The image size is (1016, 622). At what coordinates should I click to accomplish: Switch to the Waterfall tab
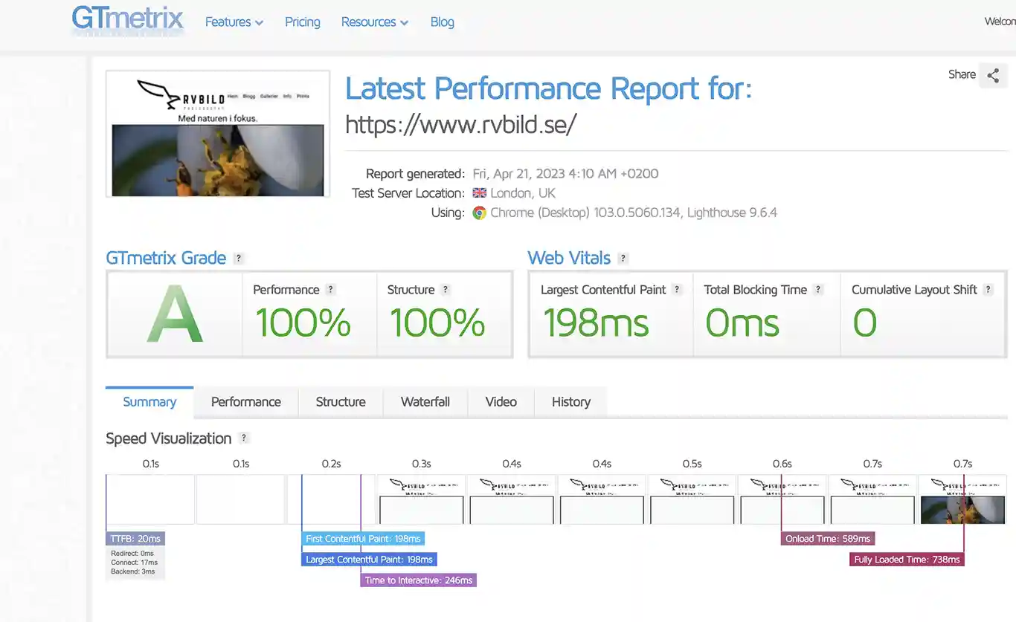pos(425,402)
